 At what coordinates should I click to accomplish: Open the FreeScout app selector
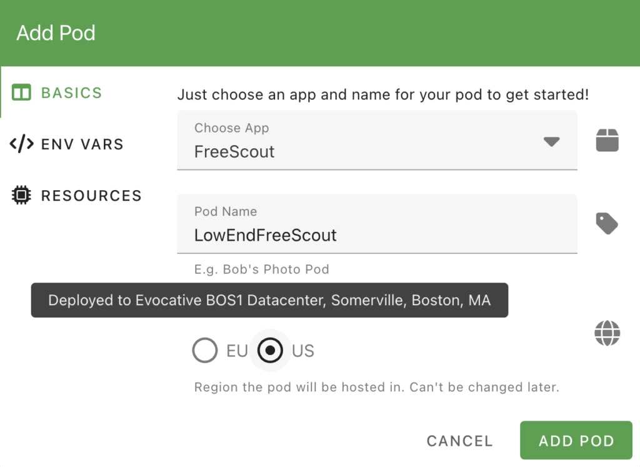tap(375, 151)
